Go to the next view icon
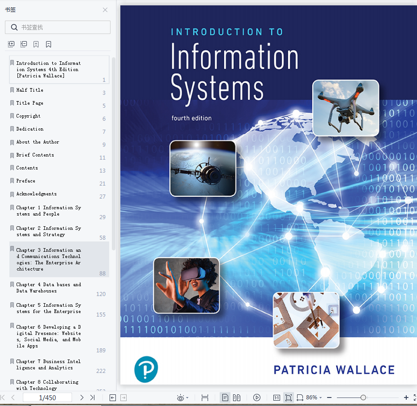 (123, 398)
